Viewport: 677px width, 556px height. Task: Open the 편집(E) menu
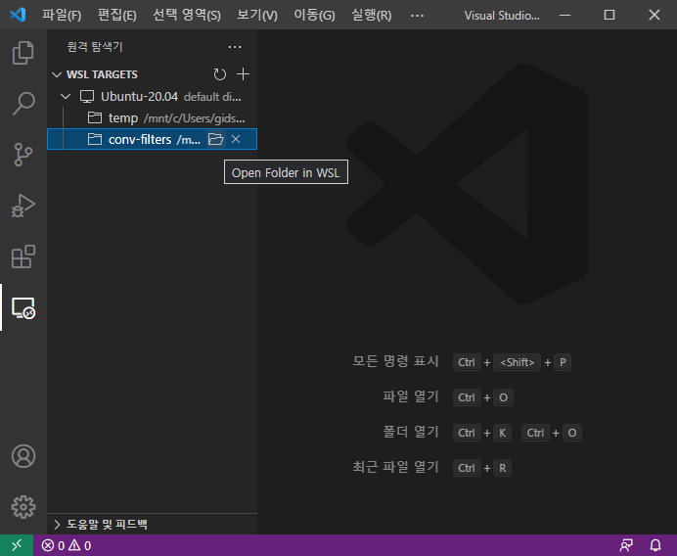117,15
